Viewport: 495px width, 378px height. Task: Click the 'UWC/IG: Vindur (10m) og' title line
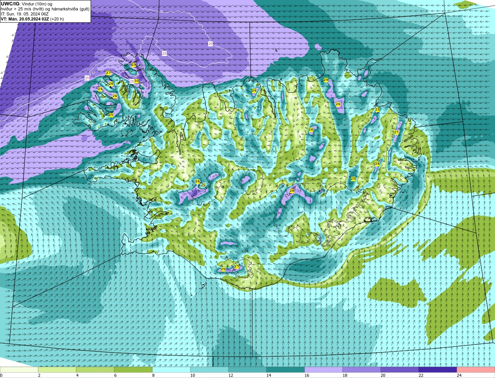[x=26, y=3]
